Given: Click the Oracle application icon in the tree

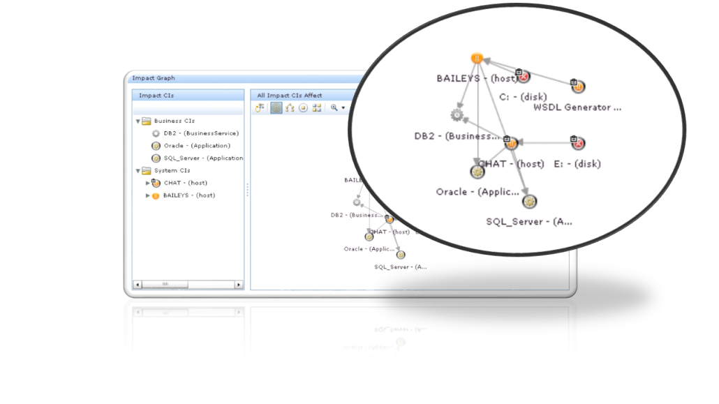Looking at the screenshot, I should pos(156,146).
